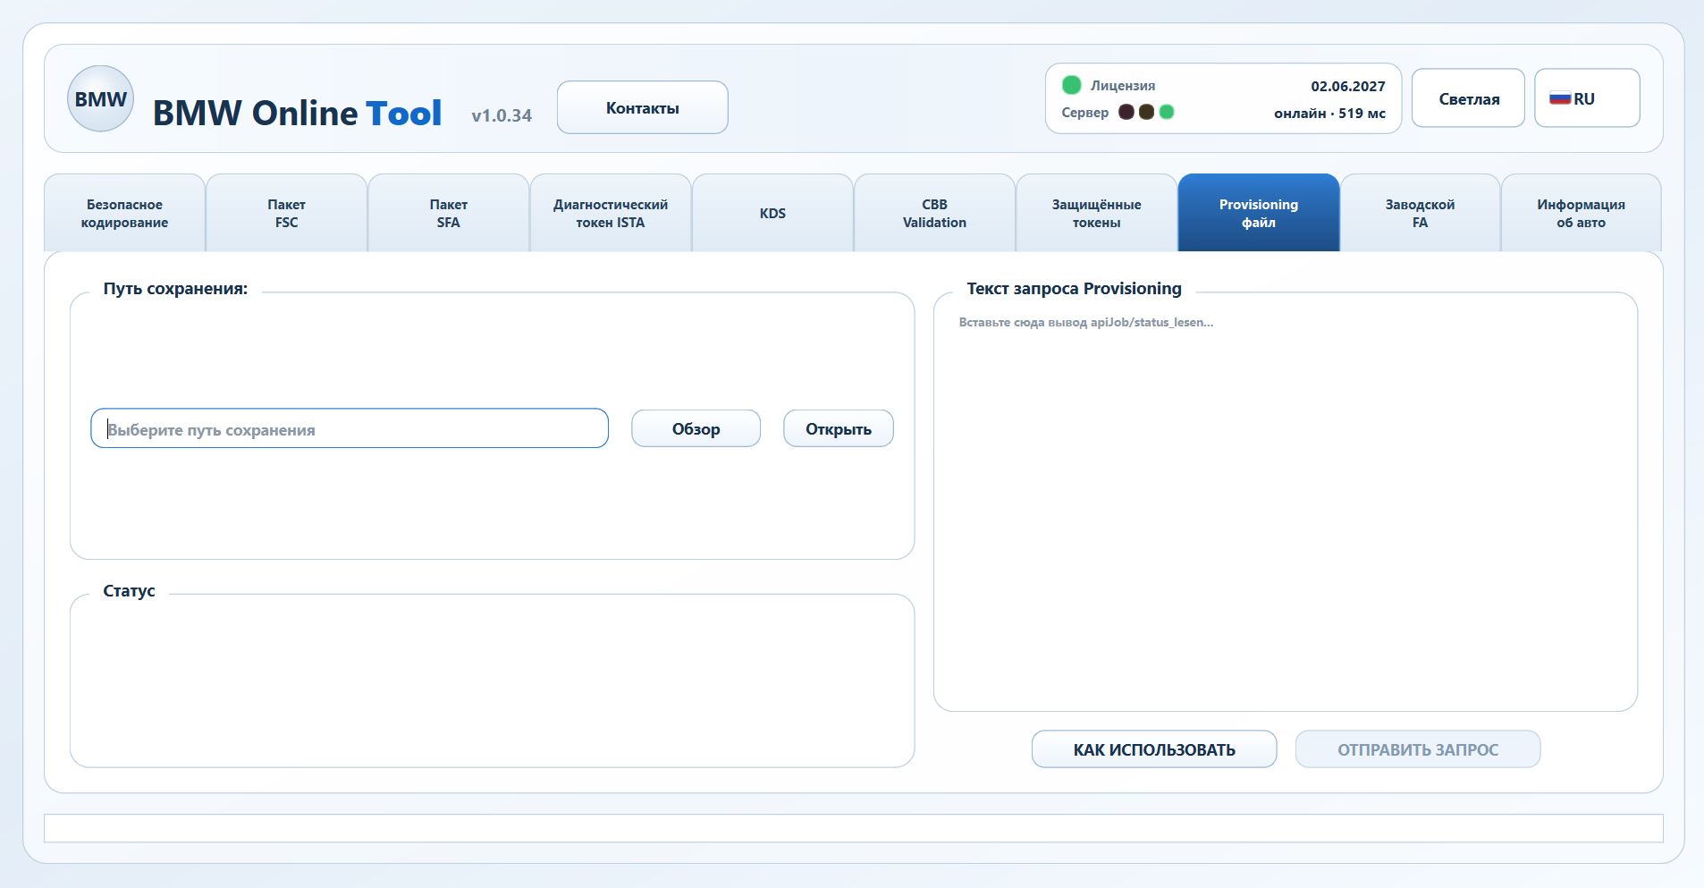Click the Текст запроса Provisioning heading

click(x=1074, y=289)
